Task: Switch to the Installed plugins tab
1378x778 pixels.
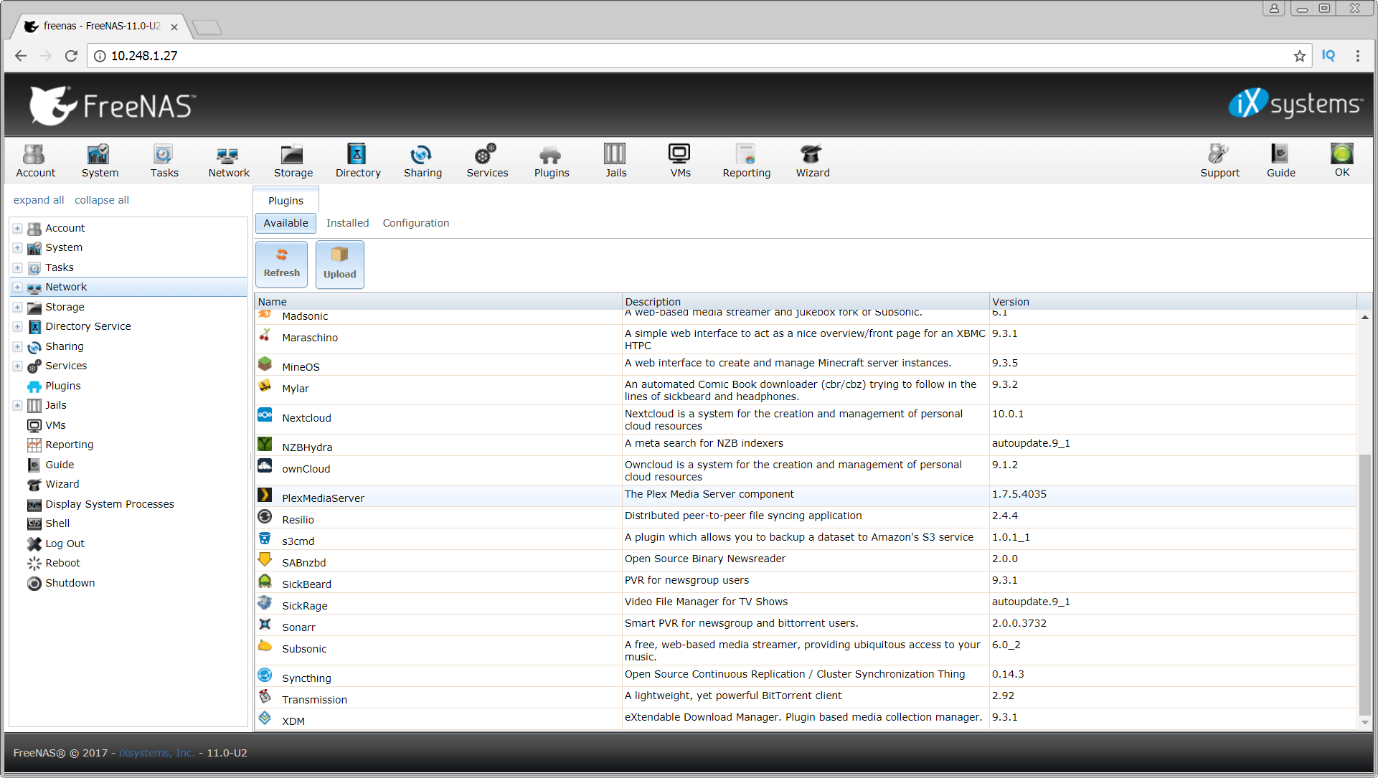Action: click(347, 223)
